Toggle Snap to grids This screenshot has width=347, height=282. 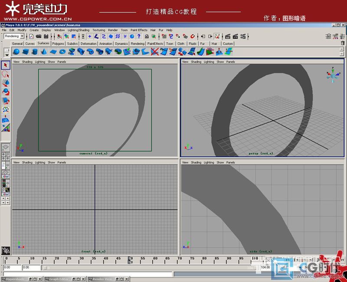click(164, 36)
